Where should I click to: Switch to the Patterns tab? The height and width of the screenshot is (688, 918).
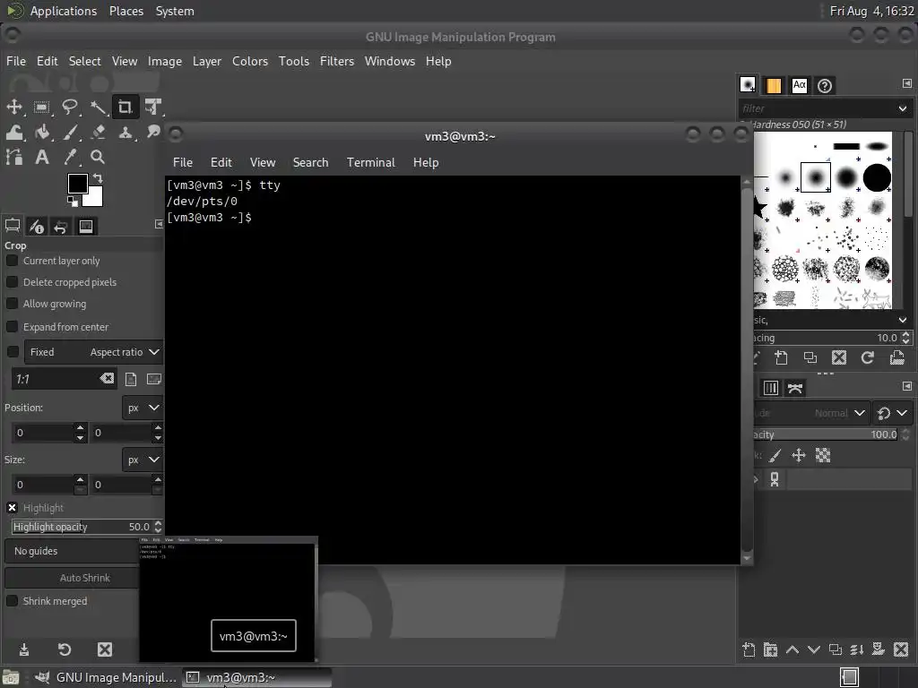point(774,86)
